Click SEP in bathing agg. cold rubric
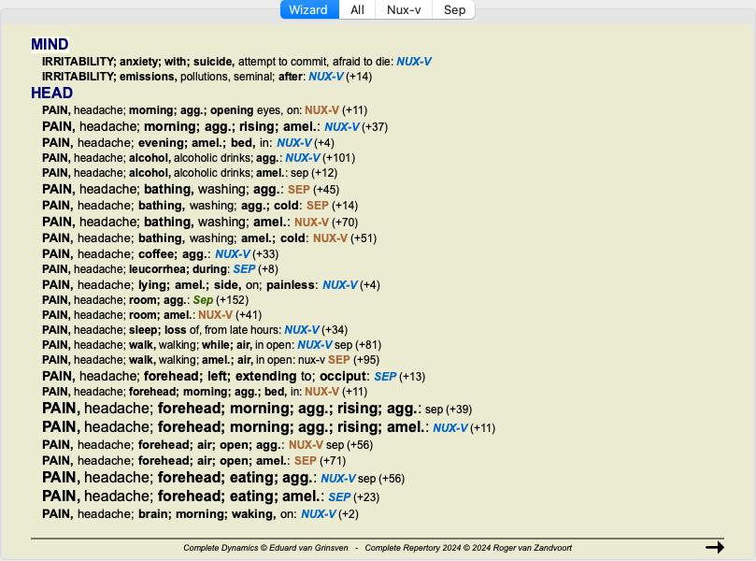The height and width of the screenshot is (561, 756). pos(317,206)
